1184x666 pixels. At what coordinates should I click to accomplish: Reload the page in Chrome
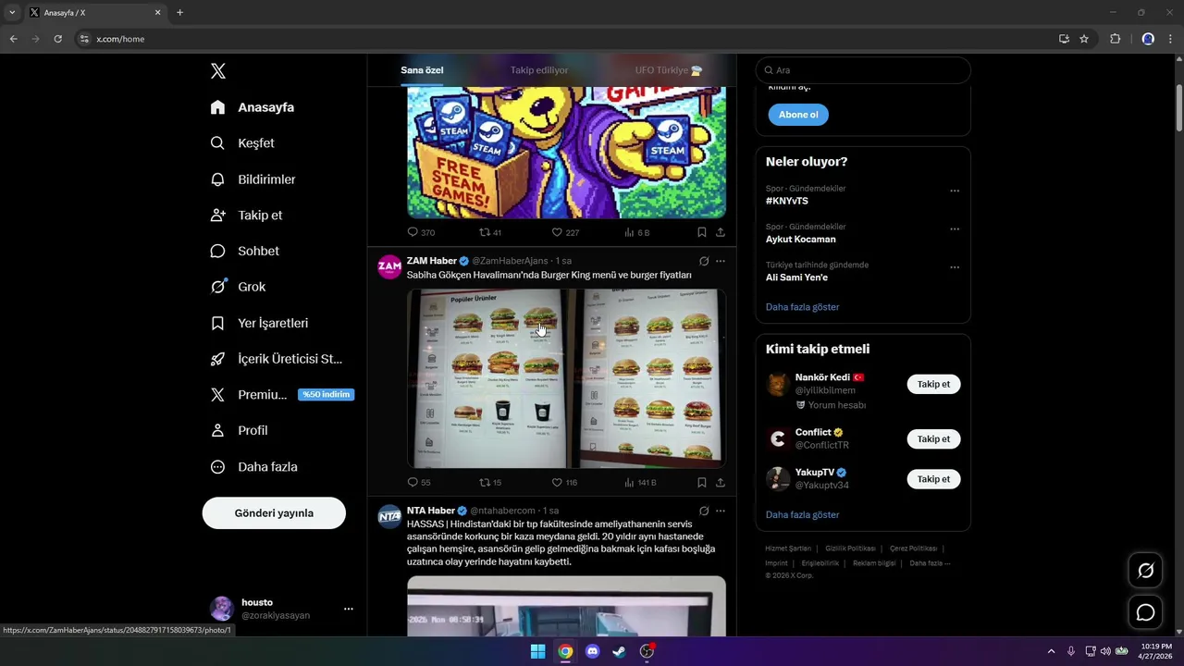(x=57, y=39)
